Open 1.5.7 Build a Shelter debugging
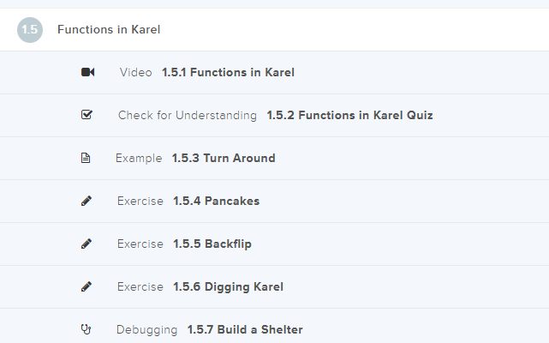This screenshot has height=343, width=549. coord(245,330)
